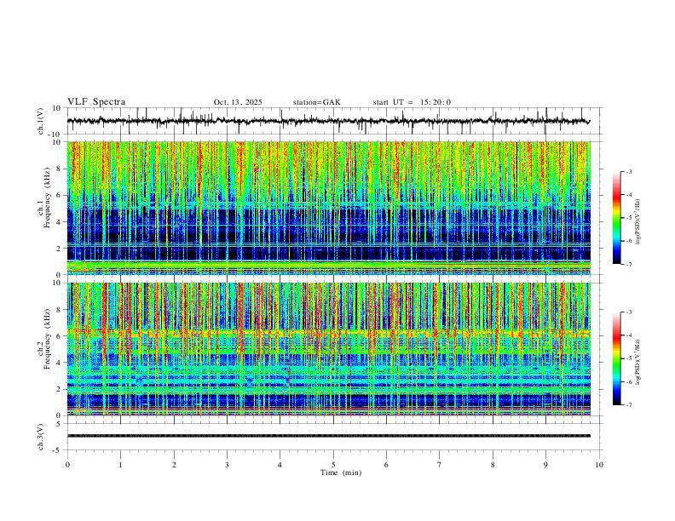Click the 'Time (min)' axis label
This screenshot has height=521, width=675.
click(x=341, y=472)
